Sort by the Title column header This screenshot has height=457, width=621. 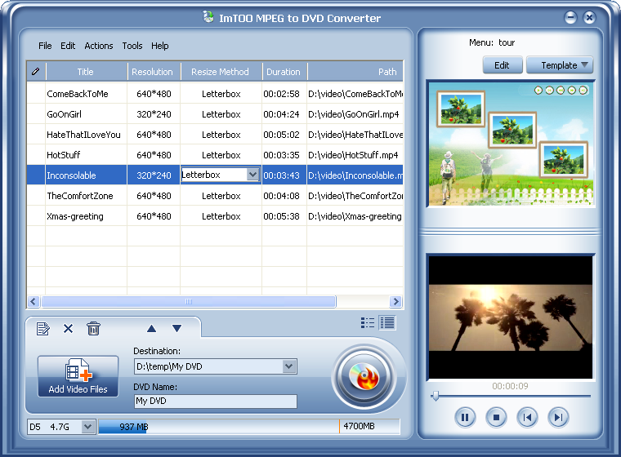(x=86, y=72)
